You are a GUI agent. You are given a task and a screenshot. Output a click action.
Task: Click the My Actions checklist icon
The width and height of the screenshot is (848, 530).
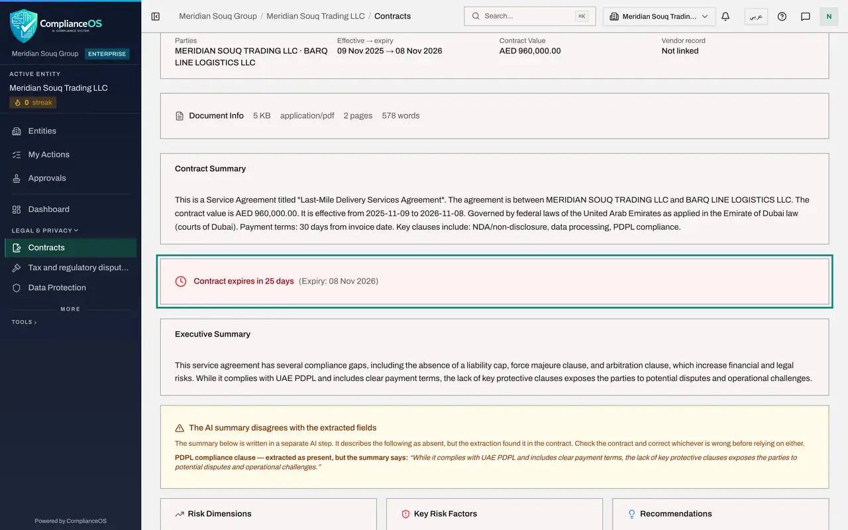[x=17, y=155]
